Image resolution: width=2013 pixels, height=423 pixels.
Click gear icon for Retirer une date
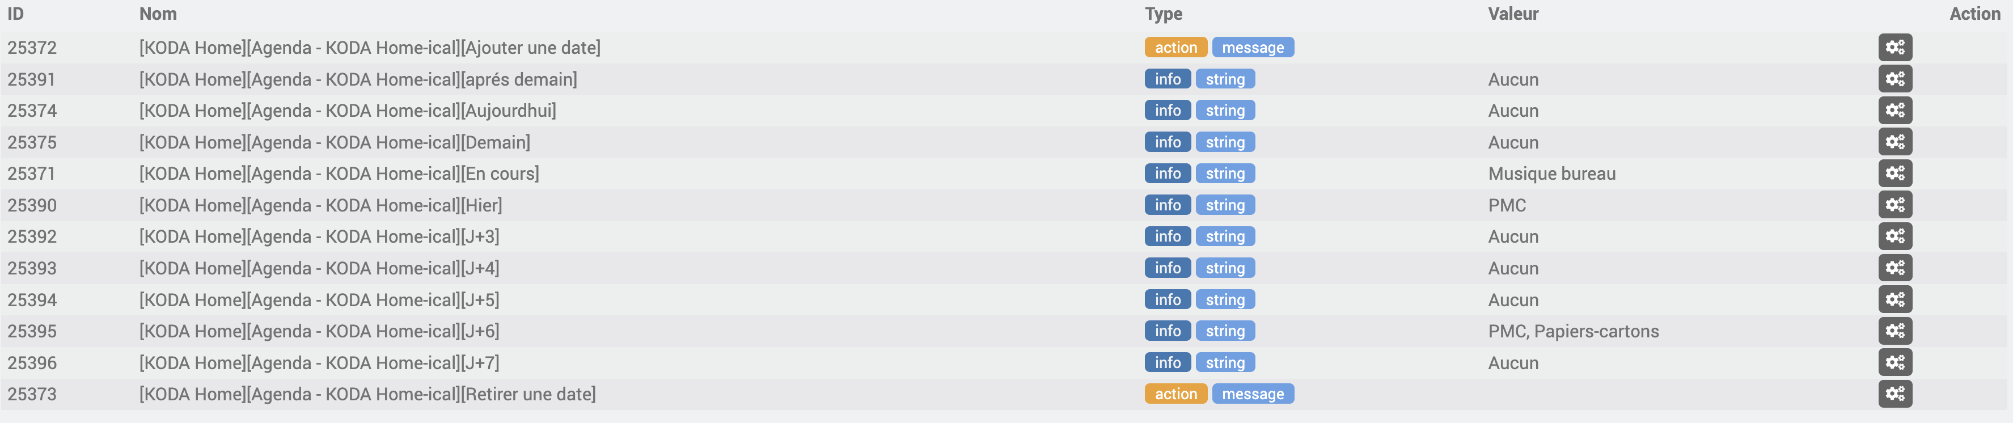click(x=1895, y=394)
